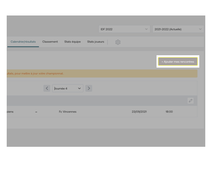Screen dimensions: 212x176
Task: Click Ajouter mes rencontres button
Action: pos(178,62)
